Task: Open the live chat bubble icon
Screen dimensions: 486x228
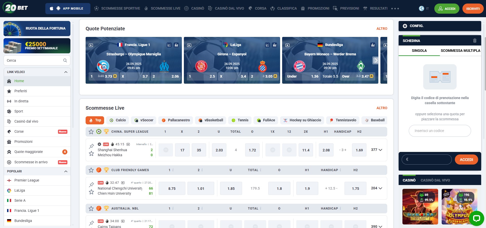Action: [476, 218]
